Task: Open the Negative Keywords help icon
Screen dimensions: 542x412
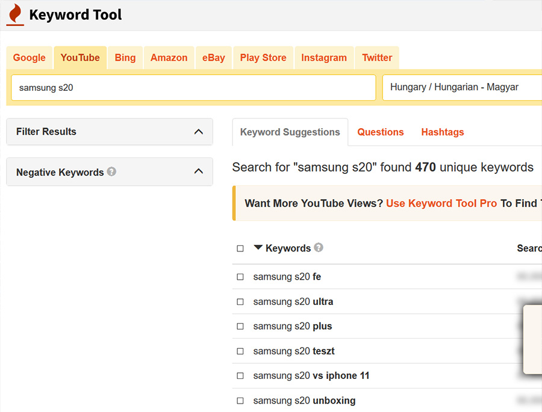Action: [x=111, y=171]
